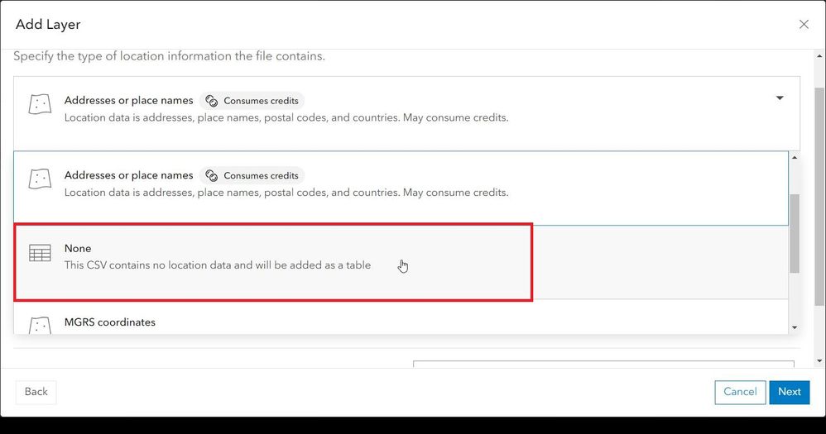The width and height of the screenshot is (826, 434).
Task: Click the input field below the dropdown list
Action: coord(603,364)
